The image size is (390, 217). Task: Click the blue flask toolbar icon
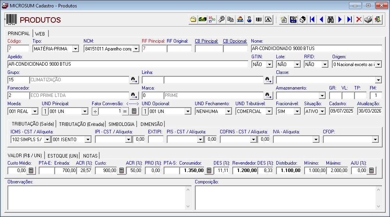pos(249,20)
